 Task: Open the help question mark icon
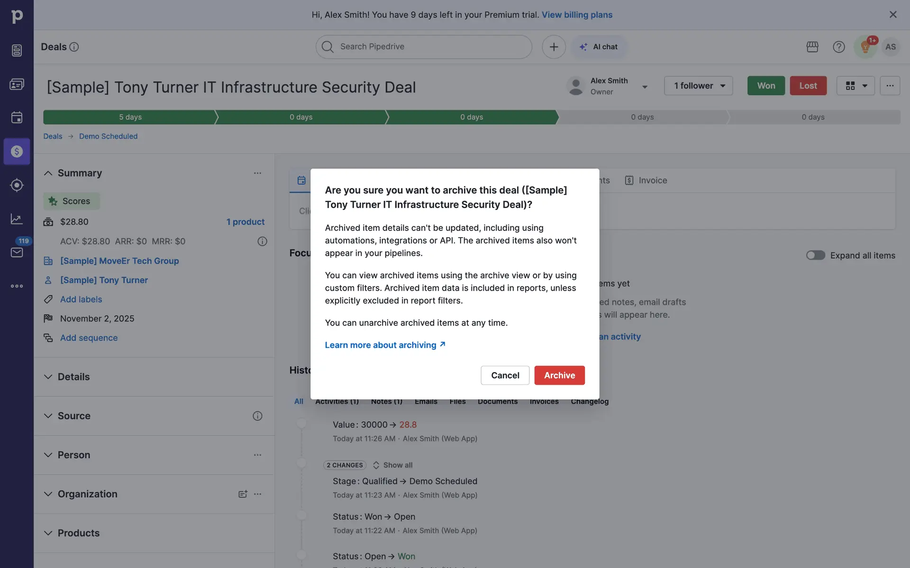[x=838, y=47]
